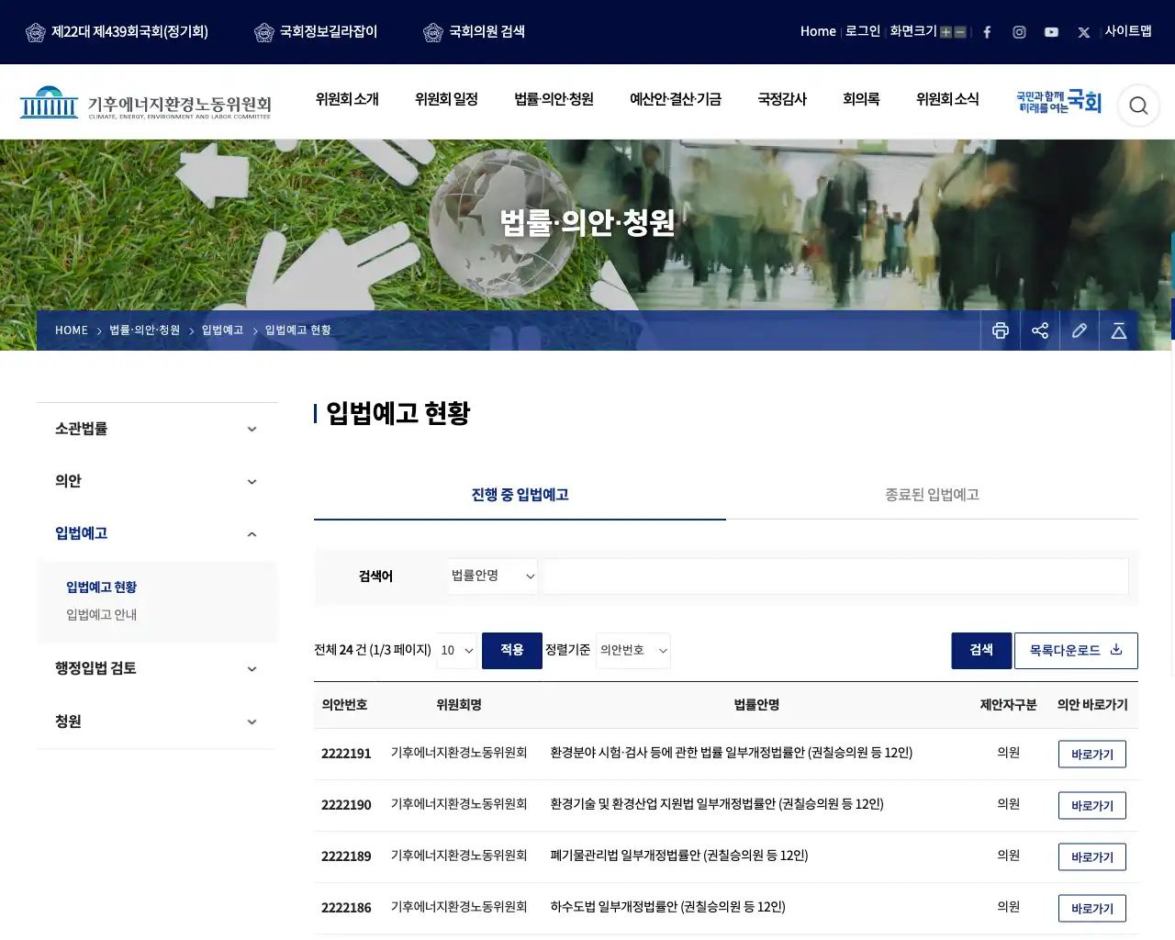Viewport: 1175px width, 940px height.
Task: Click the 하수도법 일부개정법률안 bill title
Action: pyautogui.click(x=667, y=907)
